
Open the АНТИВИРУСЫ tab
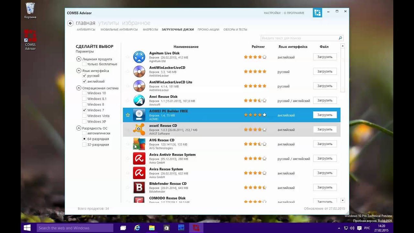pyautogui.click(x=86, y=29)
